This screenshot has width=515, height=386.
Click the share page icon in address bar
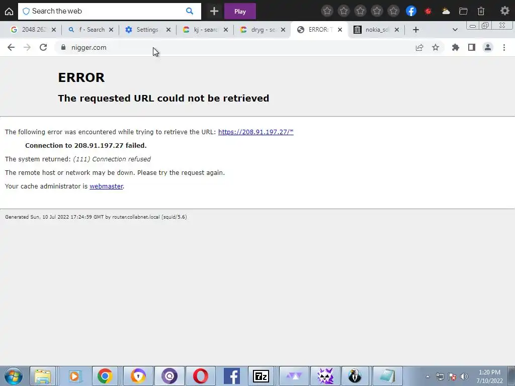pos(419,47)
